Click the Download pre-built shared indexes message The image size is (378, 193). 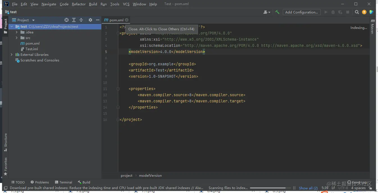[106, 188]
